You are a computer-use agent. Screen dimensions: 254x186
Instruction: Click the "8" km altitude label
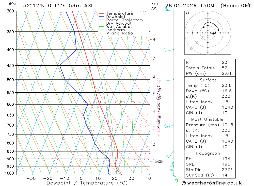(154, 40)
